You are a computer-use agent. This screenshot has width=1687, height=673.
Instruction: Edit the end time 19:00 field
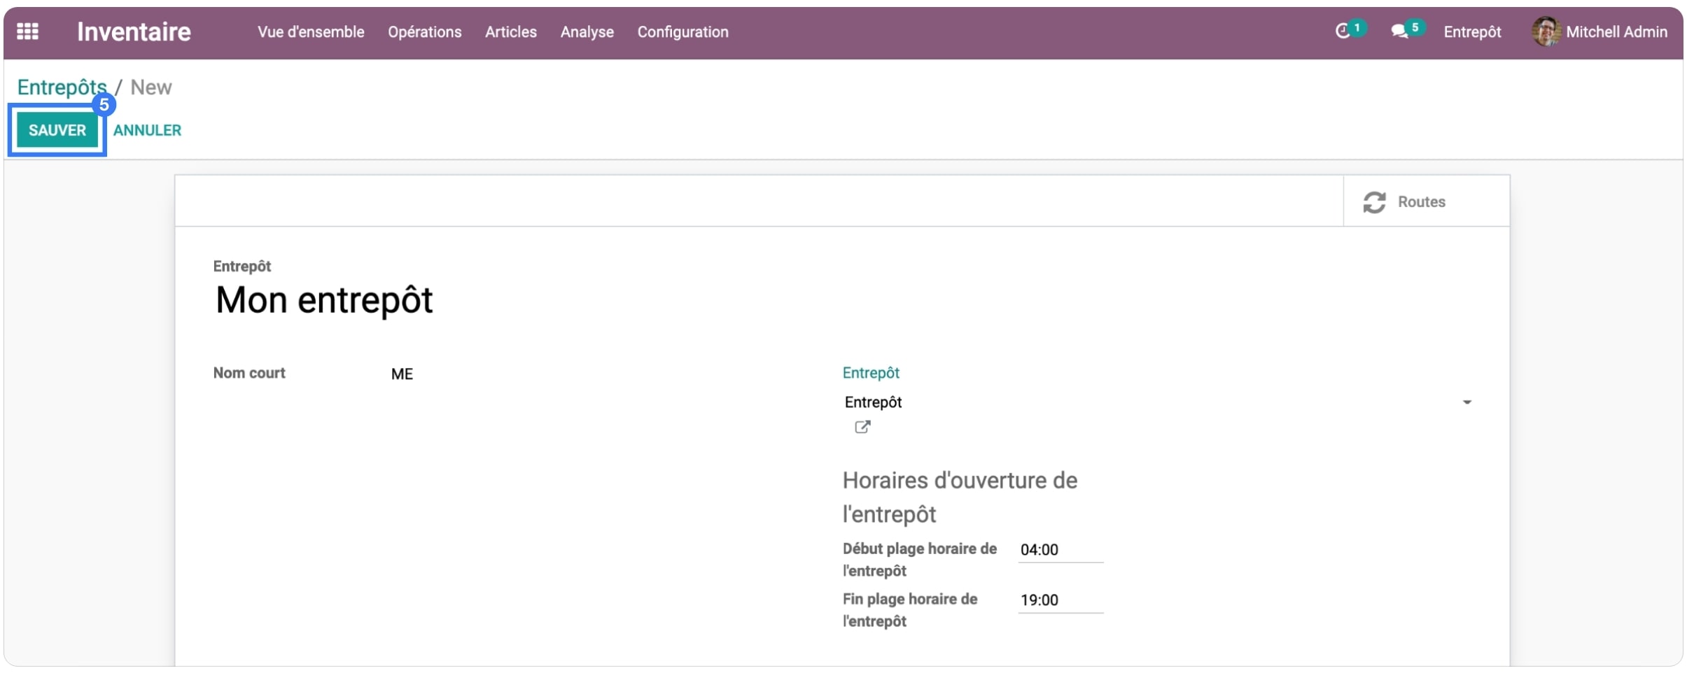1060,600
